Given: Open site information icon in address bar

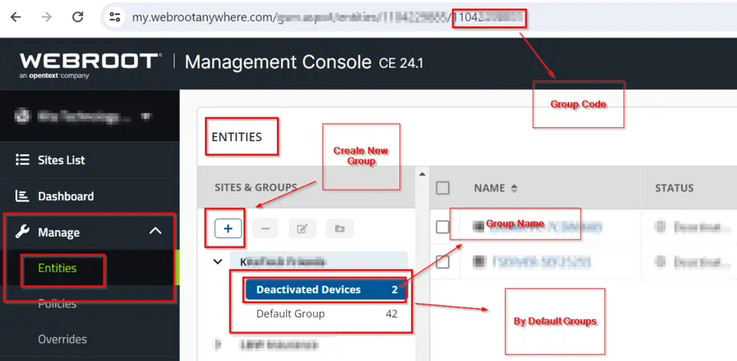Looking at the screenshot, I should pos(115,18).
